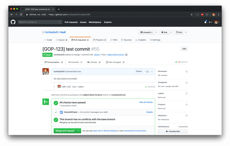
Task: Open the [GOP-123] test commit message link
Action: (73, 87)
